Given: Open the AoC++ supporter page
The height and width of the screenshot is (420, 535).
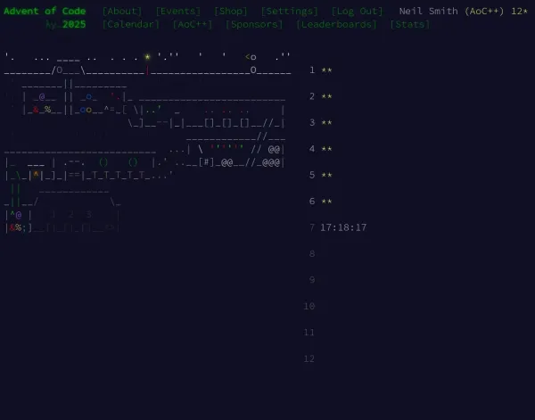Looking at the screenshot, I should pyautogui.click(x=193, y=24).
